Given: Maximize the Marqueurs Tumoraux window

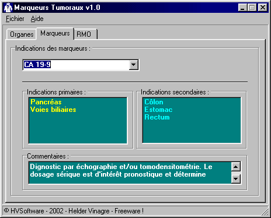Looking at the screenshot, I should 252,8.
